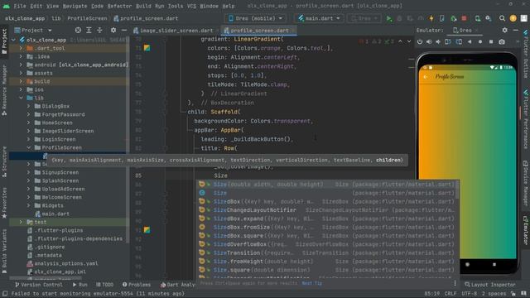Image resolution: width=530 pixels, height=298 pixels.
Task: Open Project panel options gear
Action: tap(113, 30)
